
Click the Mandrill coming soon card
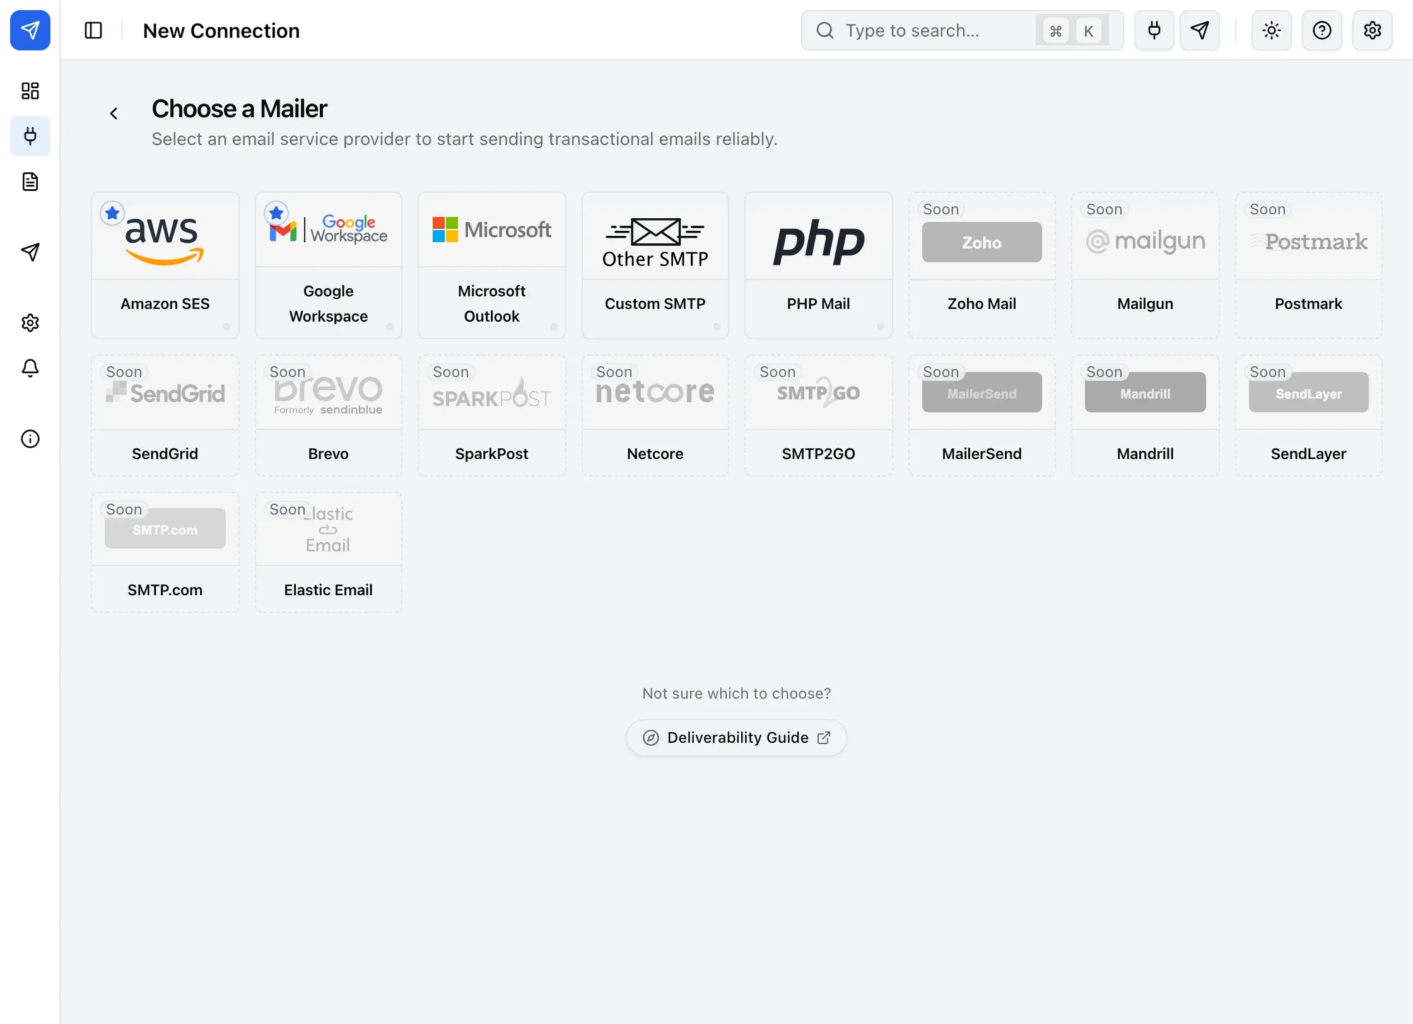(1146, 416)
